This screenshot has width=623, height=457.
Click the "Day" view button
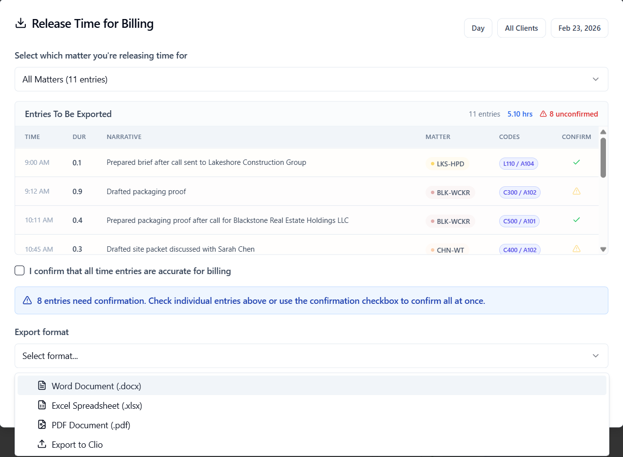click(x=478, y=28)
